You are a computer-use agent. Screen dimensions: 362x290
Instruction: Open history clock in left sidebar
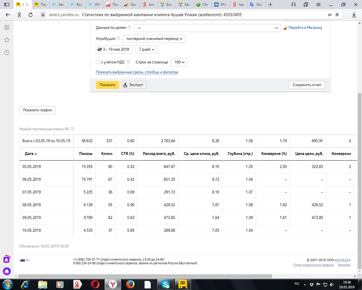tap(7, 53)
